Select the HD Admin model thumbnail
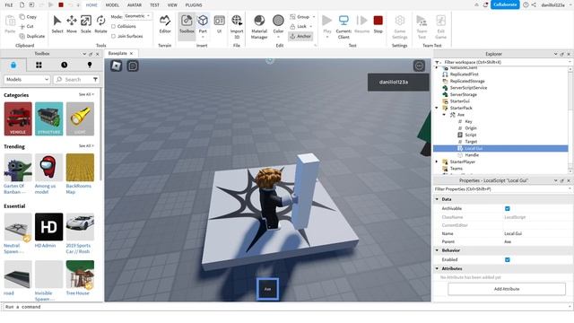This screenshot has width=574, height=323. point(48,227)
